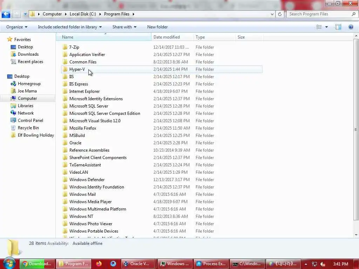359x269 pixels.
Task: Select the Application Verifier folder icon
Action: click(x=65, y=54)
